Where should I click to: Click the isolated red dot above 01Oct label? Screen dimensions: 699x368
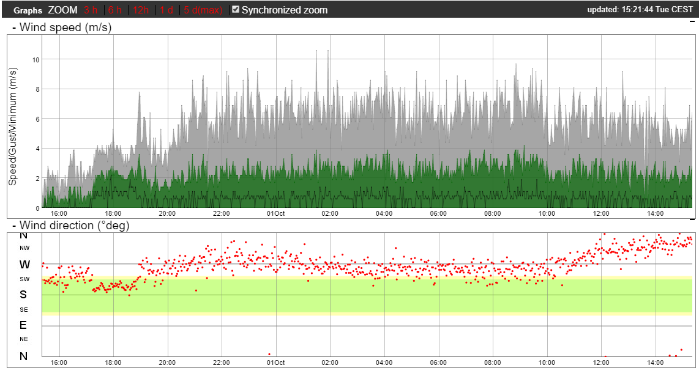coord(269,354)
